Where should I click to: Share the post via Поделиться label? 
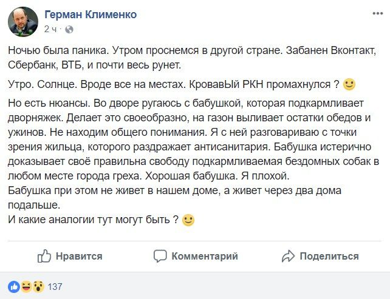329,256
